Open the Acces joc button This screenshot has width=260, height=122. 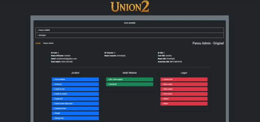click(x=75, y=84)
